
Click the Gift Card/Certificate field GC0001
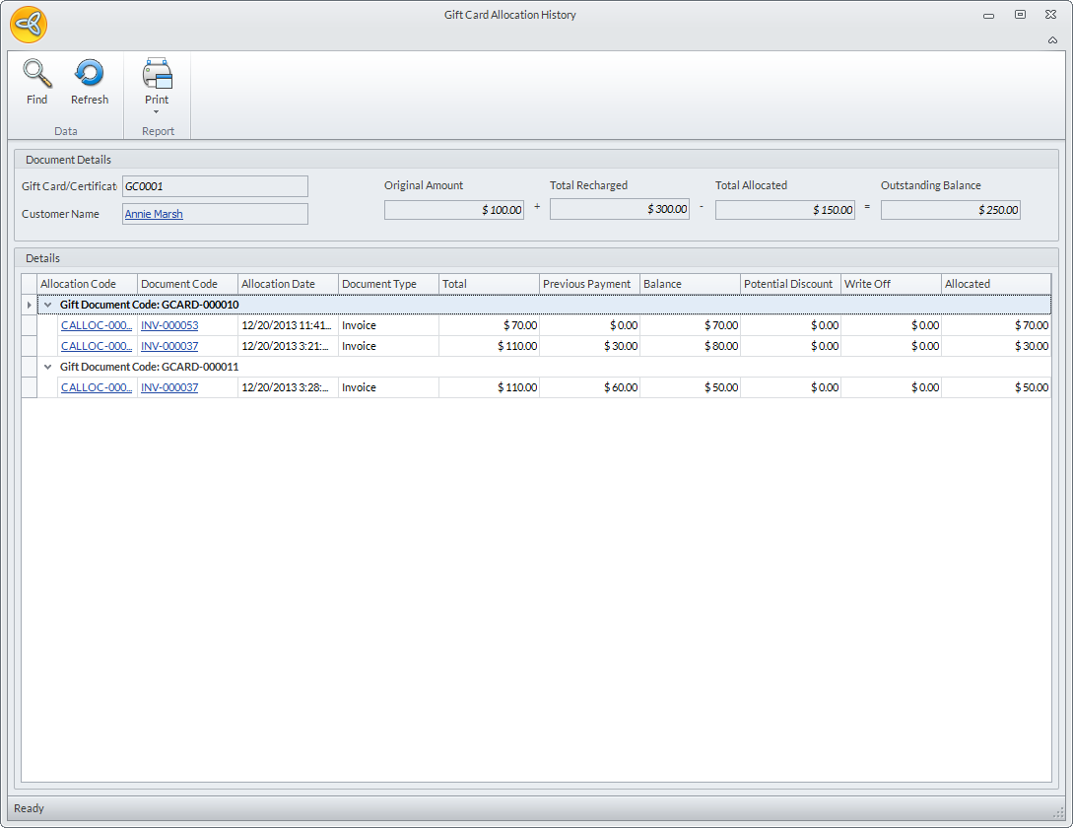(215, 186)
